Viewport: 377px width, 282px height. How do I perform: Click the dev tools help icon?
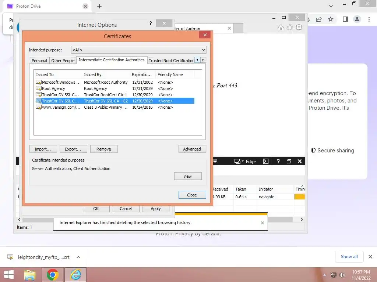pos(278,161)
